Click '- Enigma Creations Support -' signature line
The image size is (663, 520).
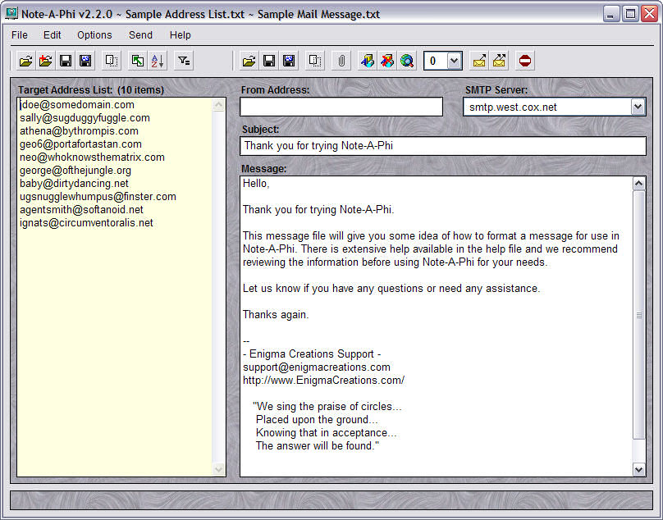point(312,354)
